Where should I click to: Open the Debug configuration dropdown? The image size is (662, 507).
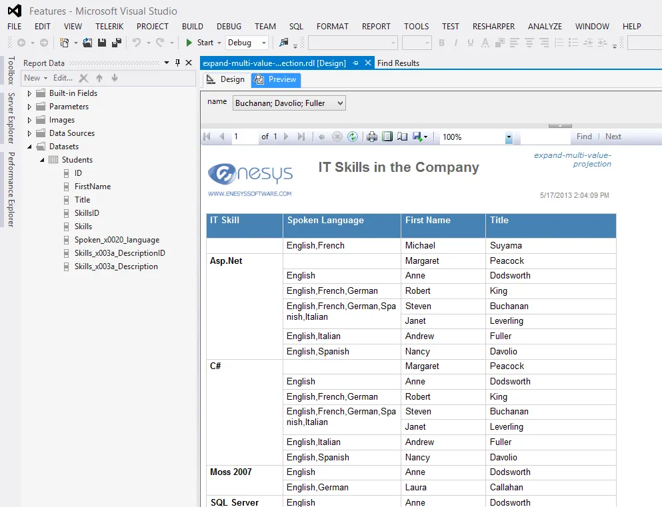(264, 43)
